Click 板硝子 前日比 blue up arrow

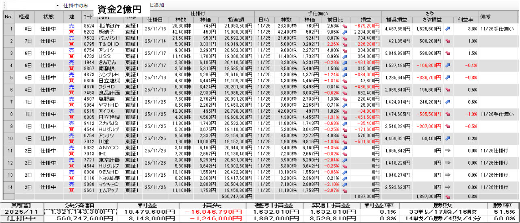pyautogui.click(x=345, y=32)
